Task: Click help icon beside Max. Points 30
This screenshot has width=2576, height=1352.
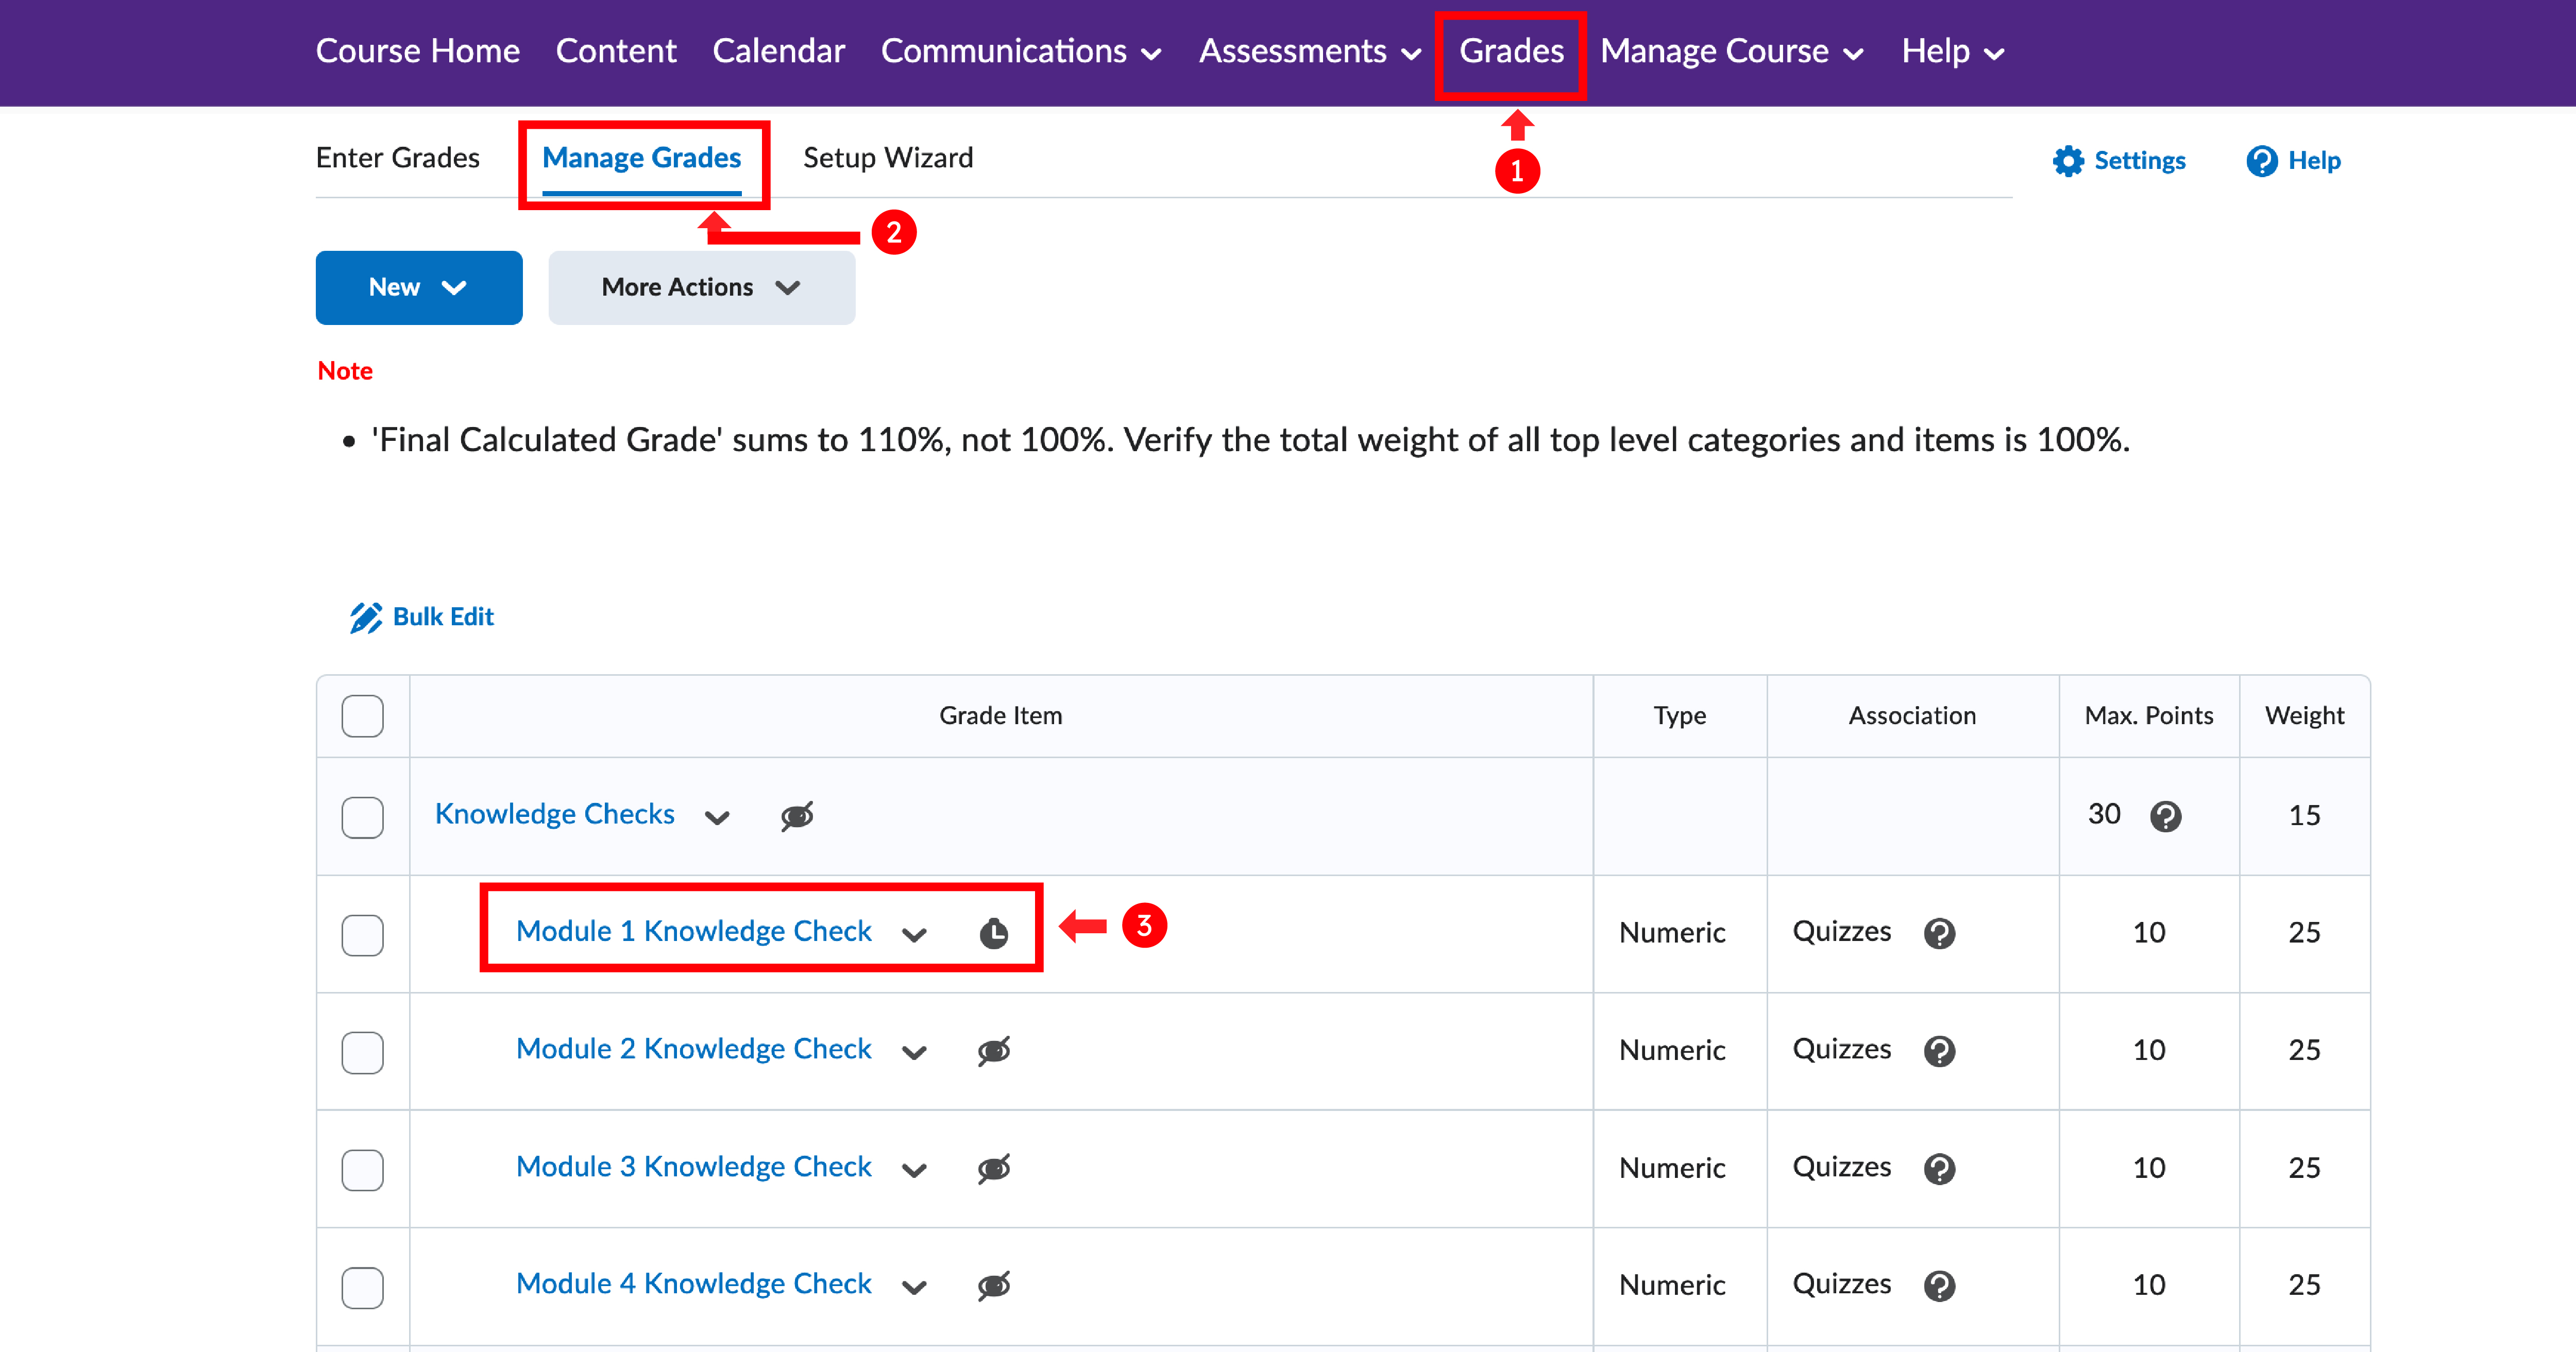Action: tap(2165, 816)
